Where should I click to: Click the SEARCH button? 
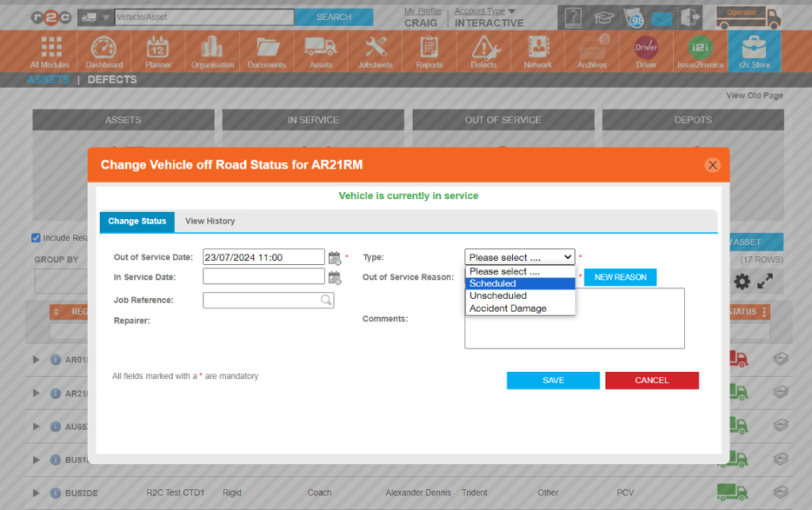tap(334, 17)
